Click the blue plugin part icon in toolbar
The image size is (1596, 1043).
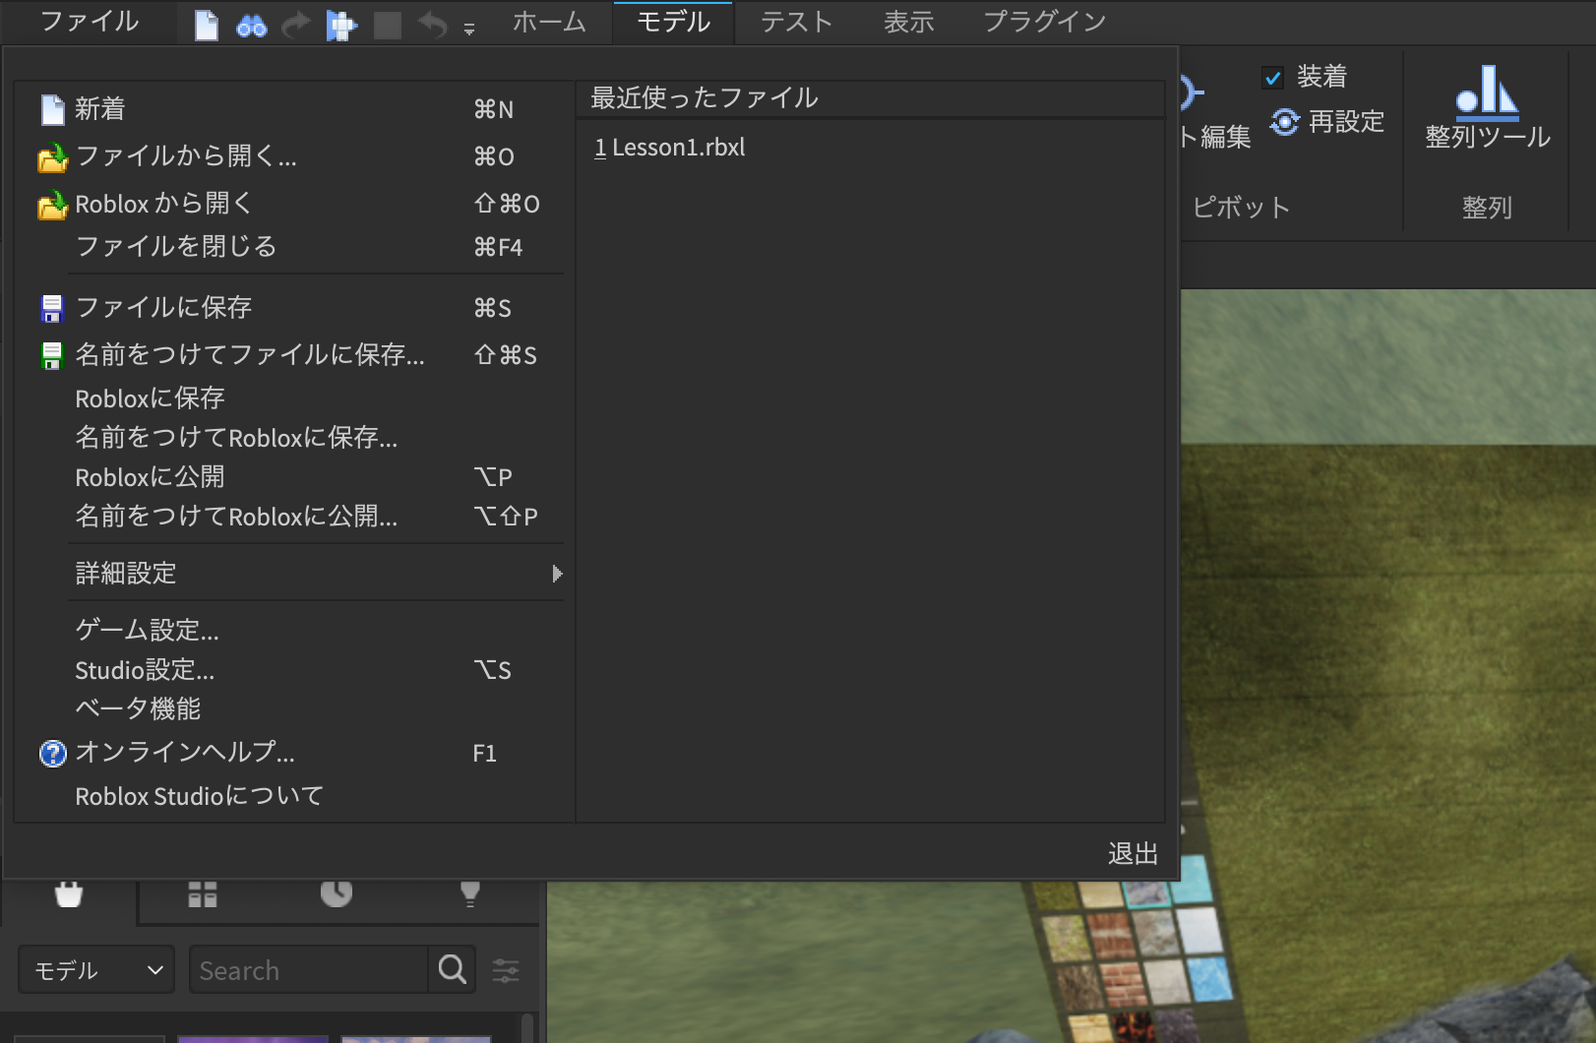click(341, 26)
